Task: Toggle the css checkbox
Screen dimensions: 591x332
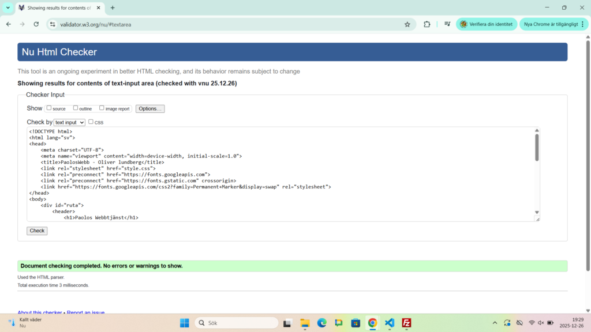Action: [x=91, y=122]
